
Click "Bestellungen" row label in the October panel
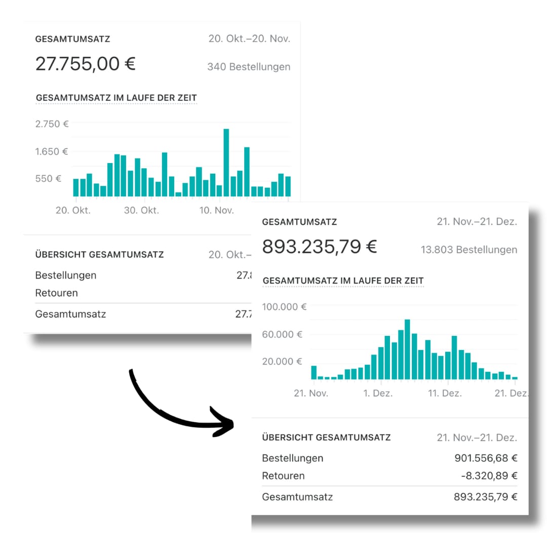pos(65,275)
